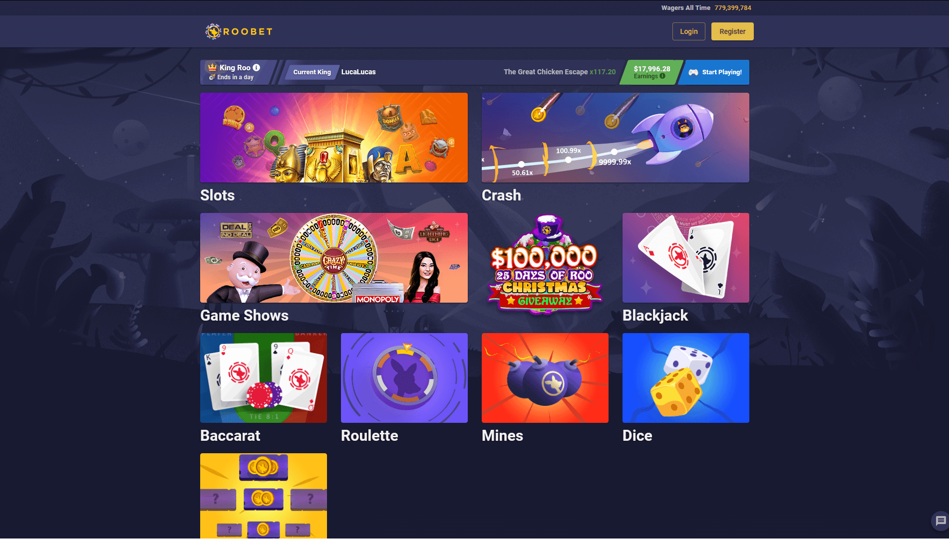Open the Mines bomb game tile
The width and height of the screenshot is (949, 540).
545,378
